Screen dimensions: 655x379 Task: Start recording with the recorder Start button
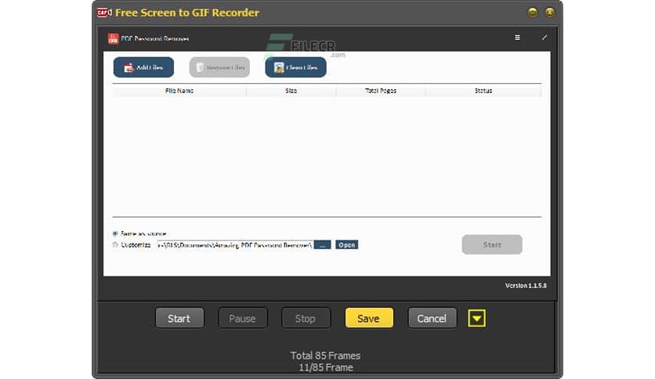[x=179, y=319]
